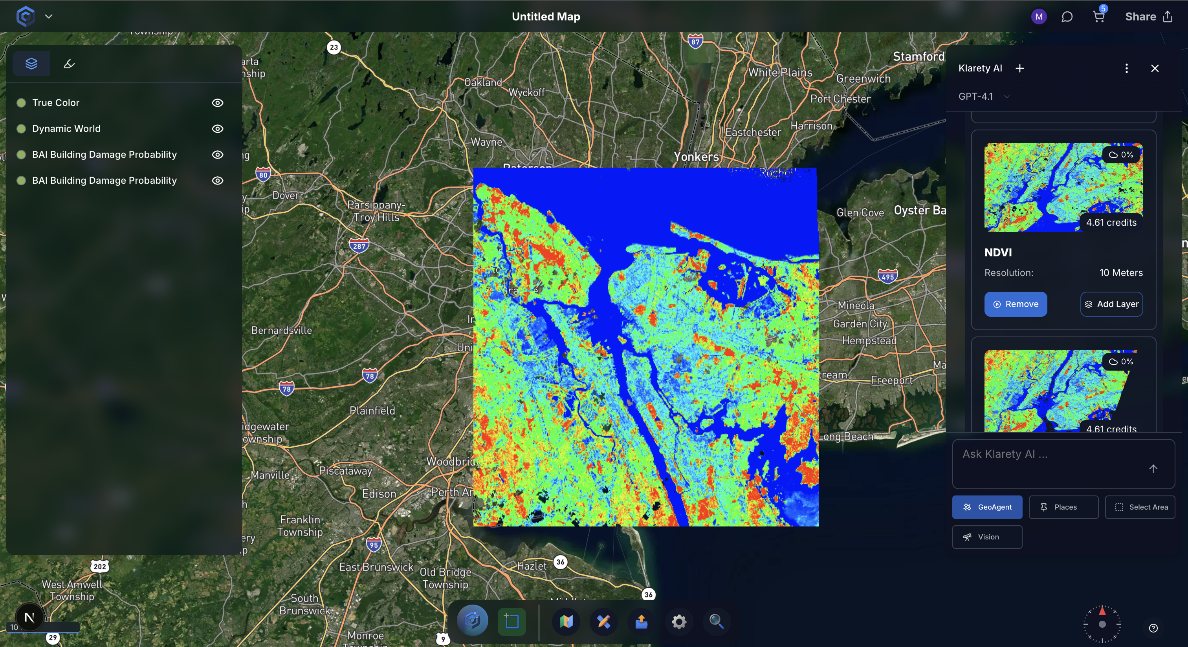Open the shopping cart icon
This screenshot has width=1188, height=647.
point(1099,16)
